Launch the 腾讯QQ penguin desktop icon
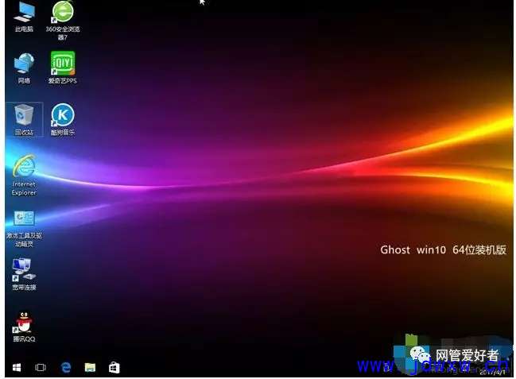The height and width of the screenshot is (379, 516). (x=24, y=321)
